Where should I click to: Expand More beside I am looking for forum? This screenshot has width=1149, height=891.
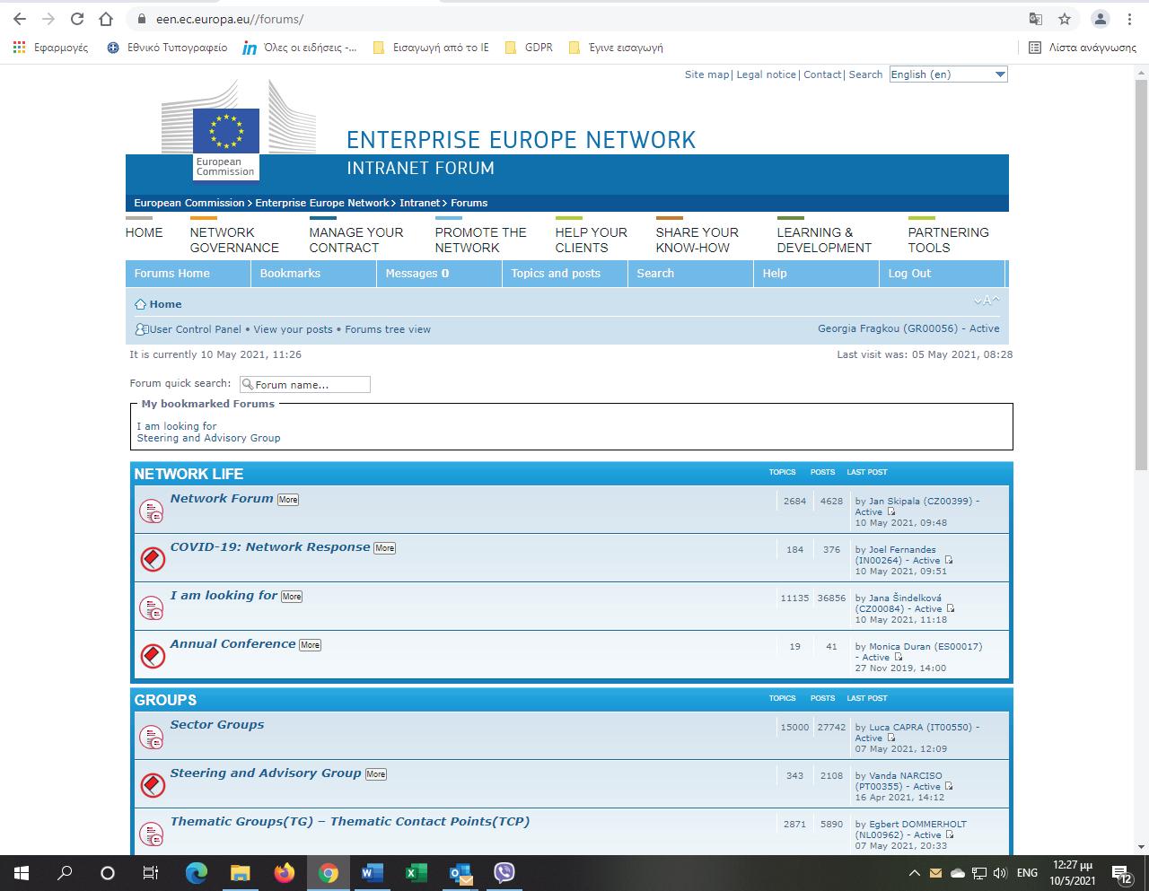[x=292, y=597]
